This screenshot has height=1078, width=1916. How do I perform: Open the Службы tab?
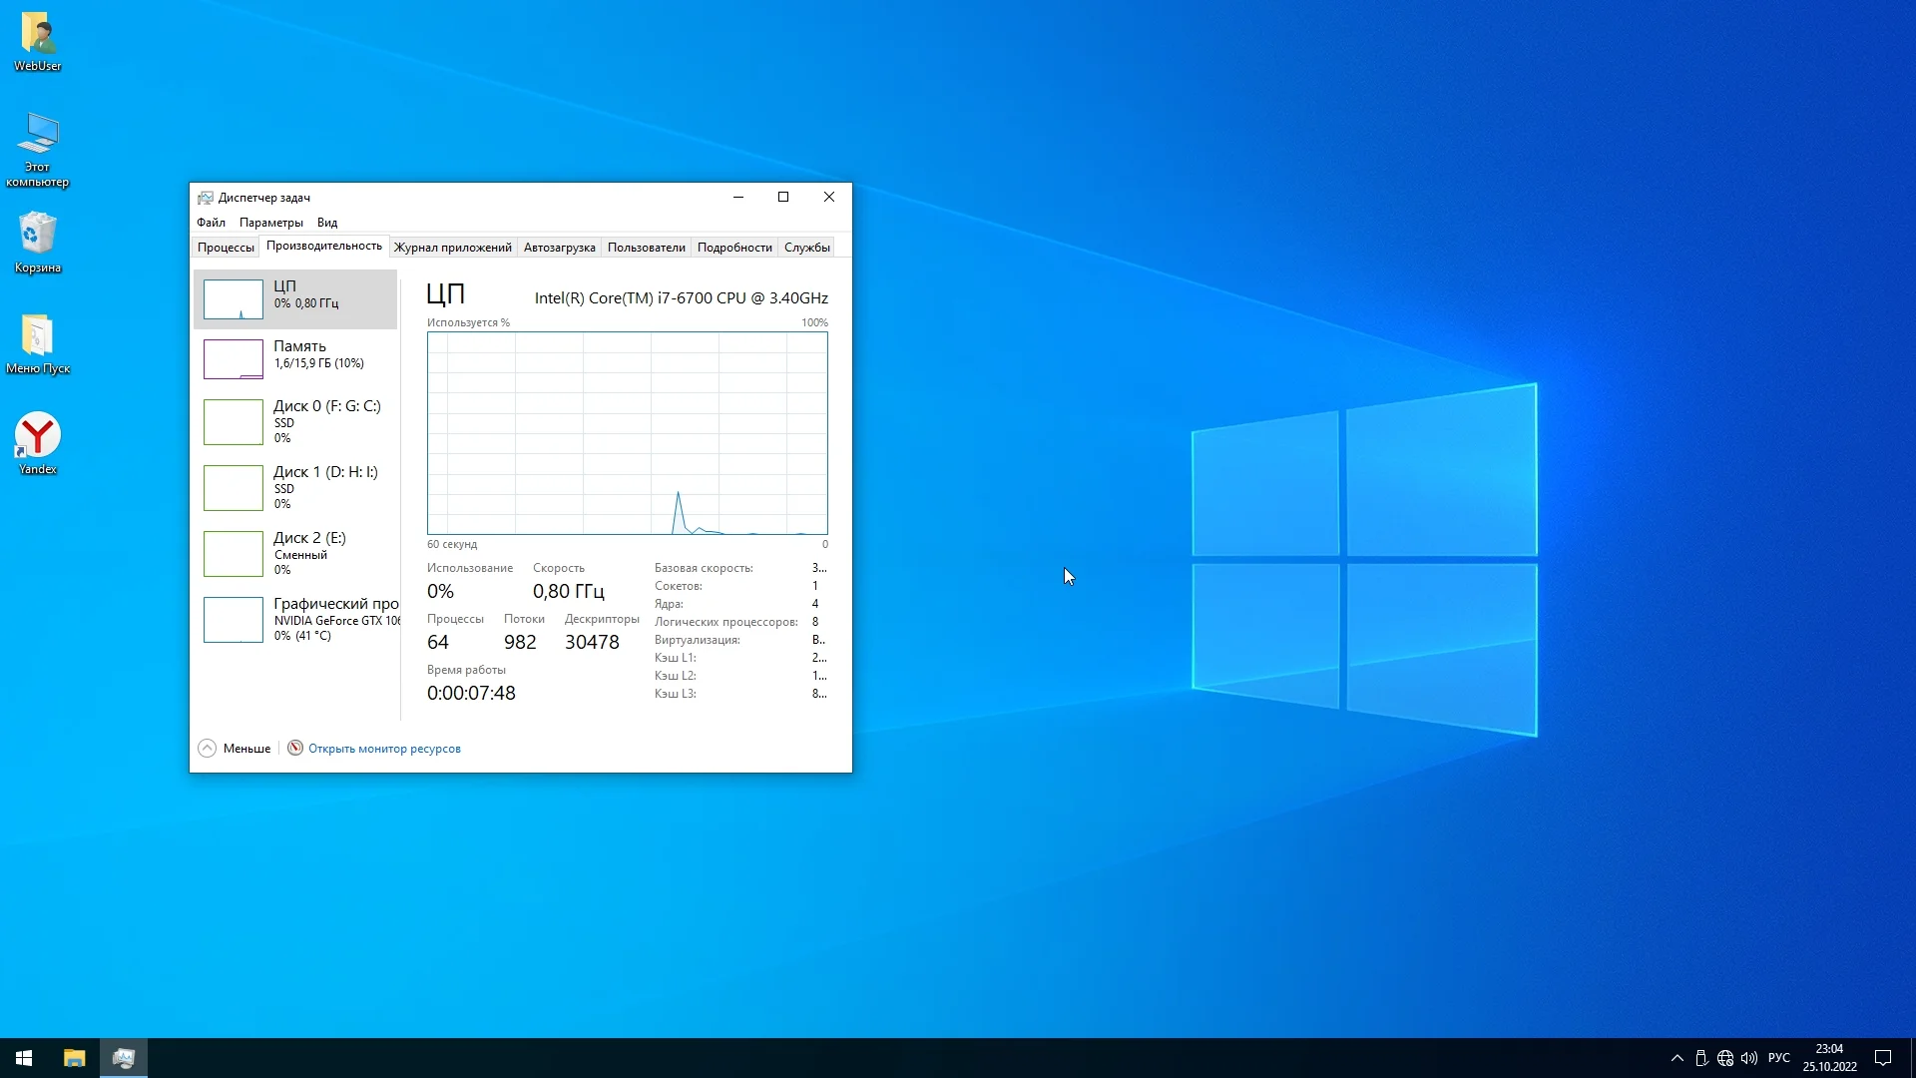(806, 248)
